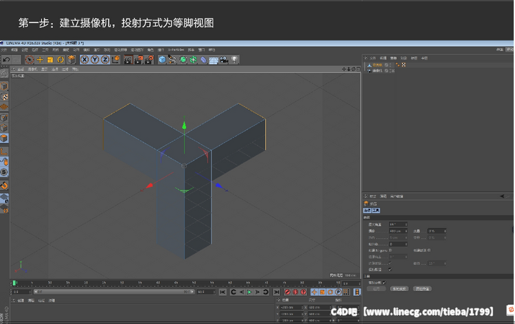The width and height of the screenshot is (515, 324).
Task: Click the red Record Active Objects button
Action: [288, 292]
